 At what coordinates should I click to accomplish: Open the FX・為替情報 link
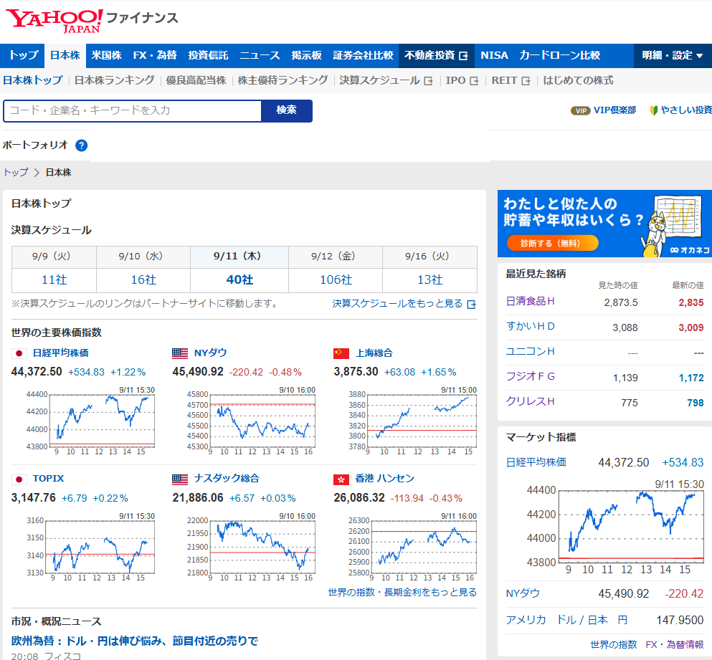pos(675,644)
